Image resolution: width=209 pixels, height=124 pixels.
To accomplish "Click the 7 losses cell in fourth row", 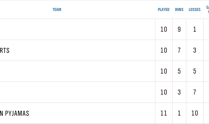I will (195, 92).
